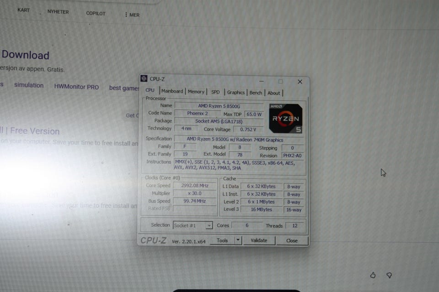
Task: Click the Threads value 12
Action: point(295,226)
